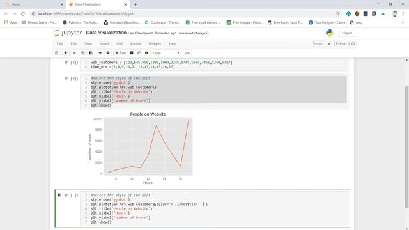
Task: Expand hidden bookmarks with the chevron
Action: pos(403,23)
